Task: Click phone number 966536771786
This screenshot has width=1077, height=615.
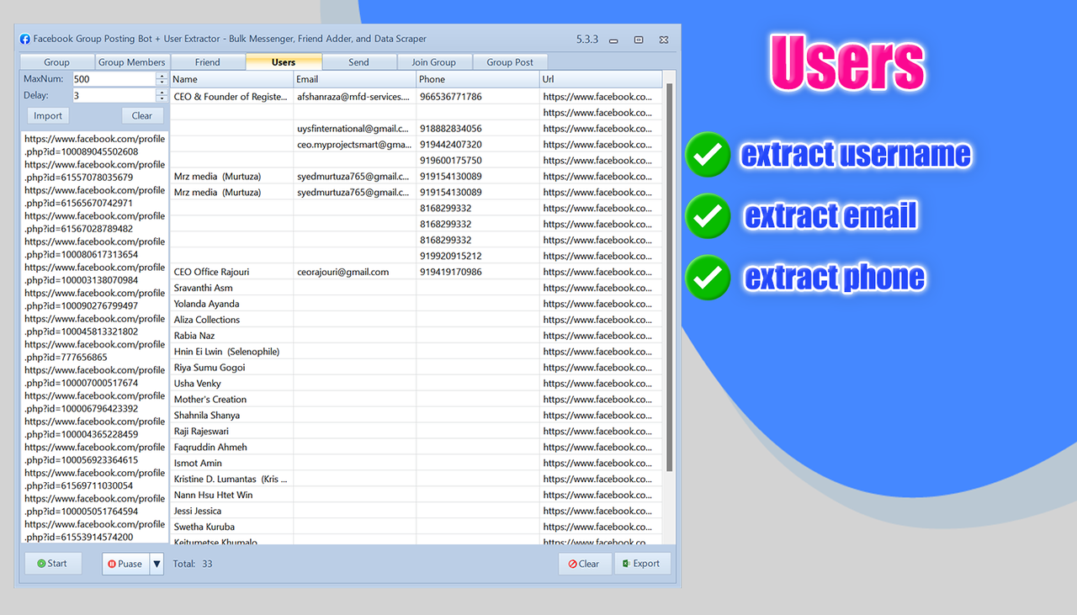Action: [451, 97]
